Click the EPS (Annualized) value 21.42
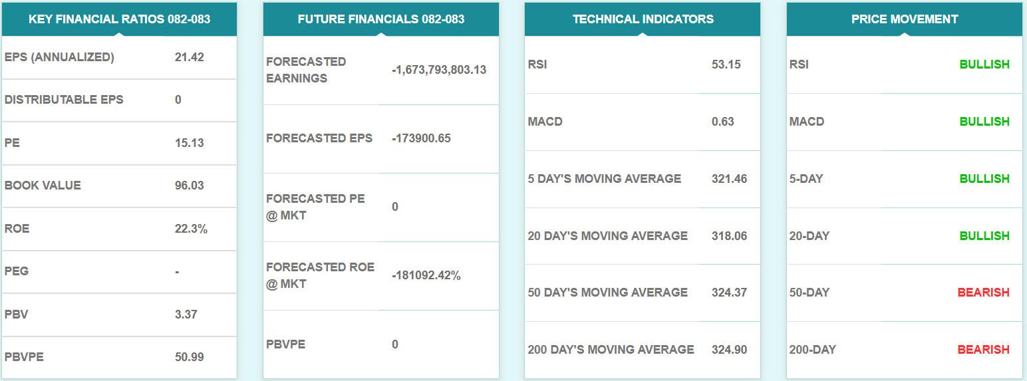The height and width of the screenshot is (381, 1027). [x=189, y=57]
